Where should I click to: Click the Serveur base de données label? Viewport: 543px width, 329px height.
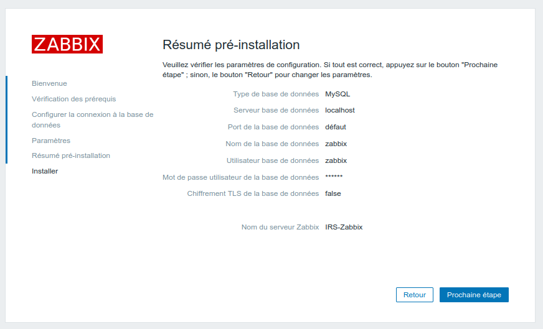(x=276, y=110)
